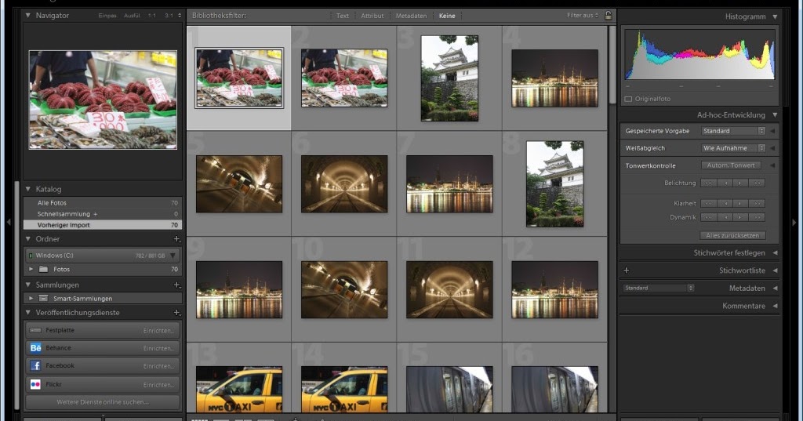The image size is (803, 421).
Task: Open the Navigator zoom ratio dropdown arrows
Action: 180,16
